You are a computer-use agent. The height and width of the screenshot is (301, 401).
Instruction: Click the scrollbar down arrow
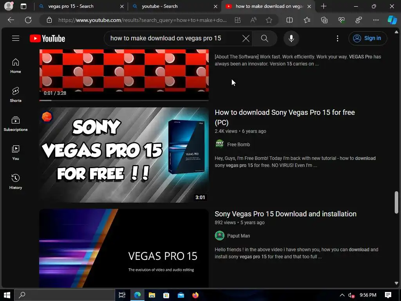(x=396, y=283)
